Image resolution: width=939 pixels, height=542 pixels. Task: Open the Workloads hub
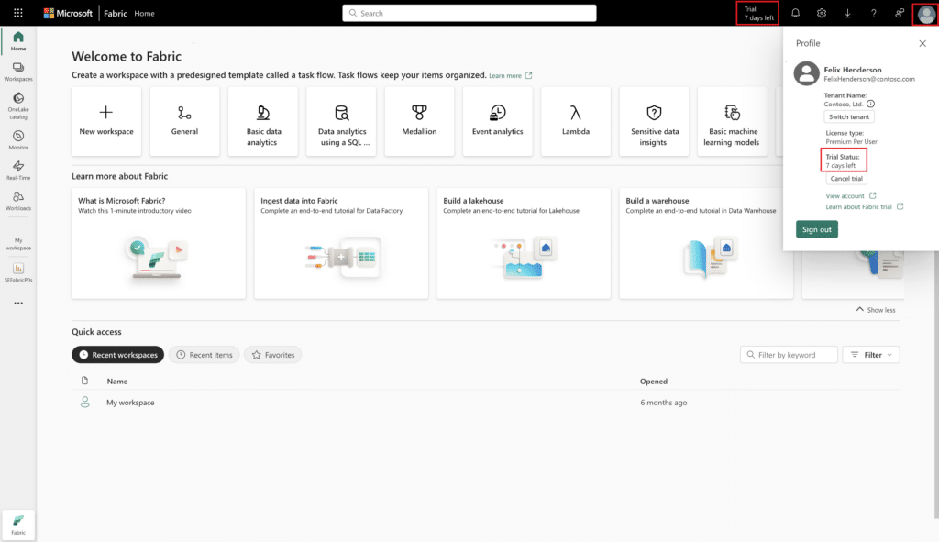[18, 200]
